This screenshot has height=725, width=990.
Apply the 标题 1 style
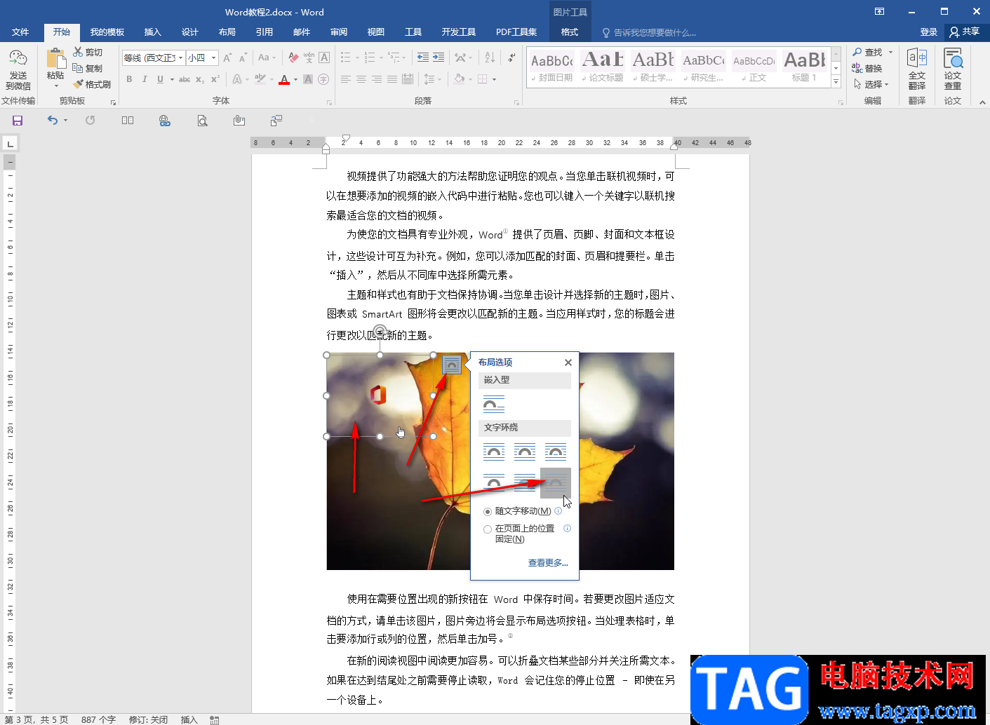804,67
